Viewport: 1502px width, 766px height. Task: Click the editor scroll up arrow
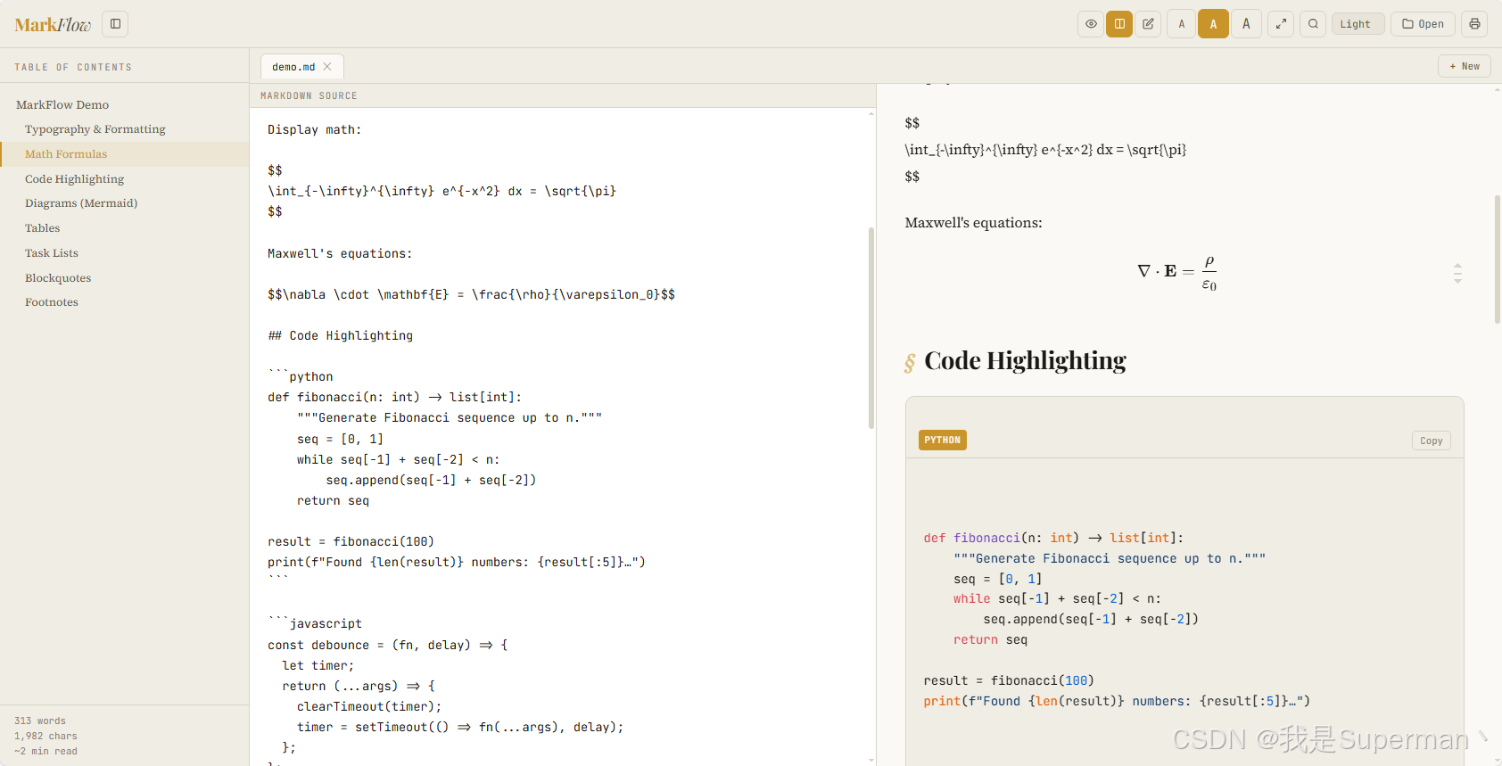click(x=871, y=113)
